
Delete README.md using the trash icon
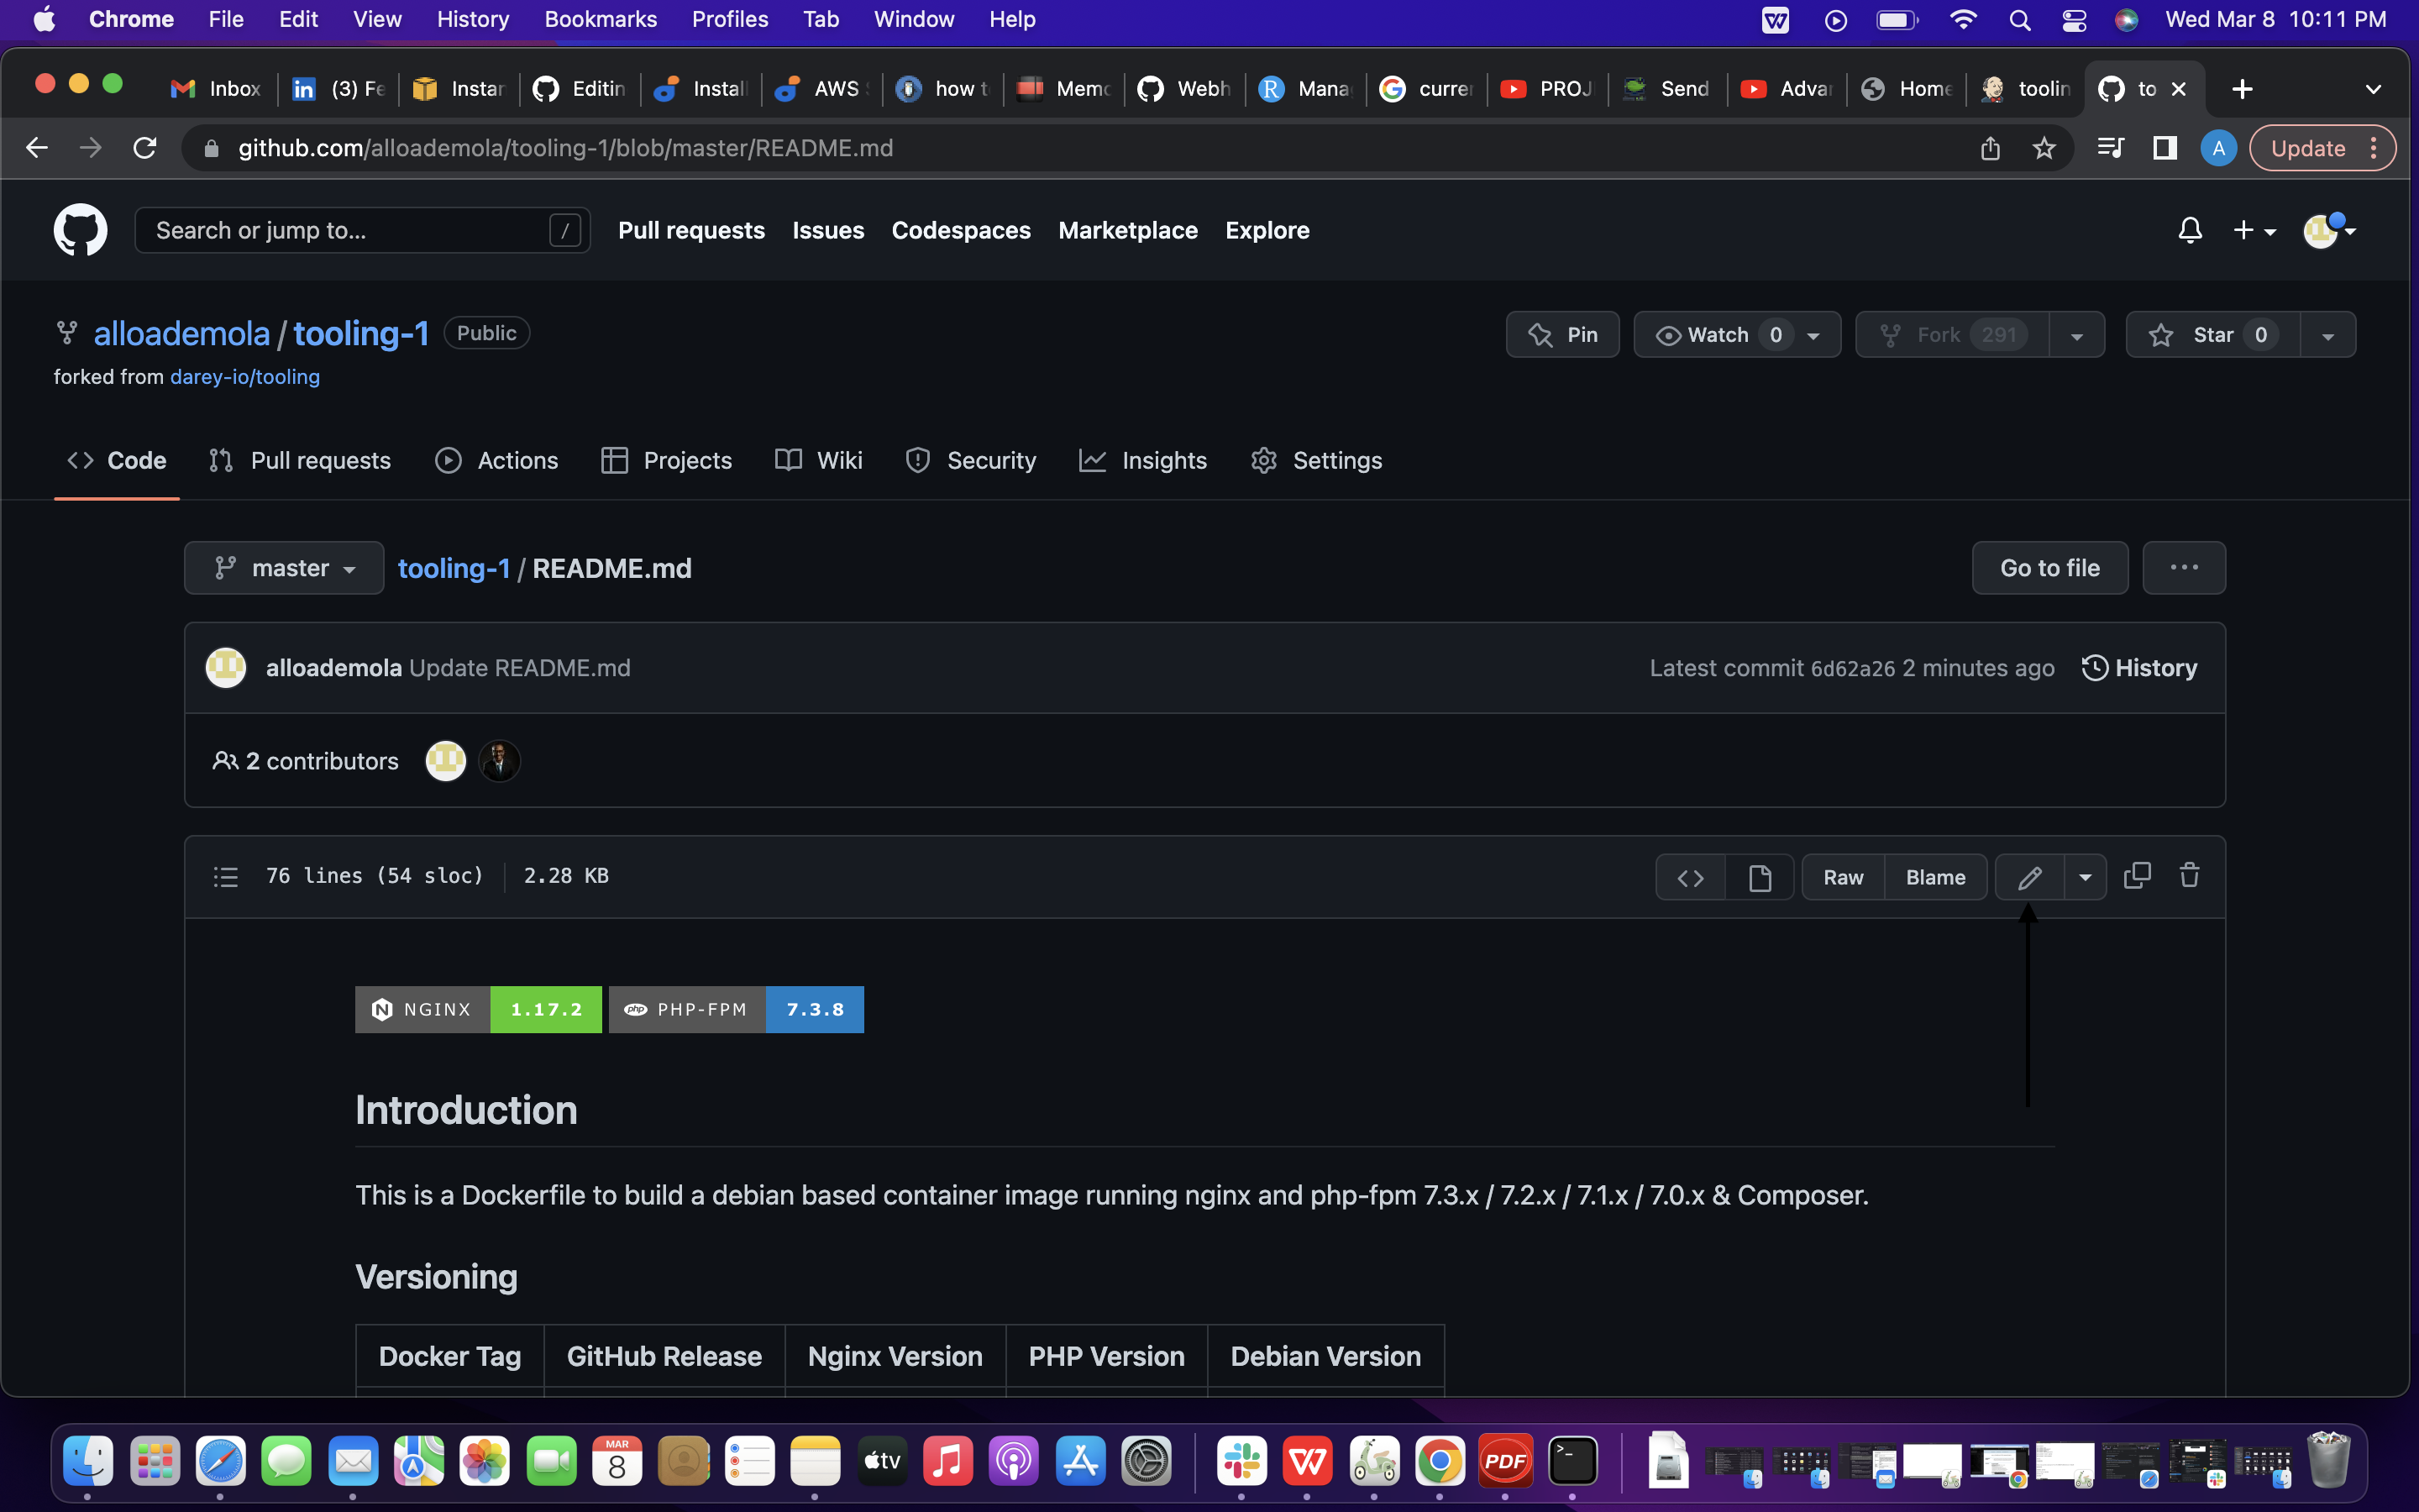coord(2190,875)
